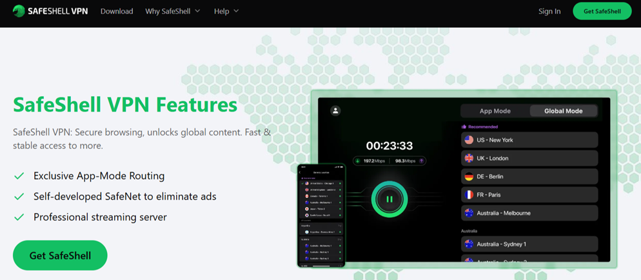Screen dimensions: 641x280
Task: Click the green download speed arrow icon
Action: tap(357, 161)
